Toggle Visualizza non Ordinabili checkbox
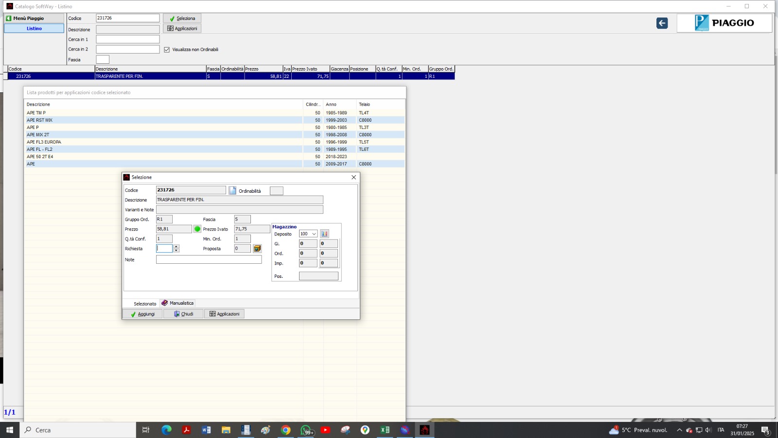This screenshot has height=438, width=778. click(x=167, y=50)
